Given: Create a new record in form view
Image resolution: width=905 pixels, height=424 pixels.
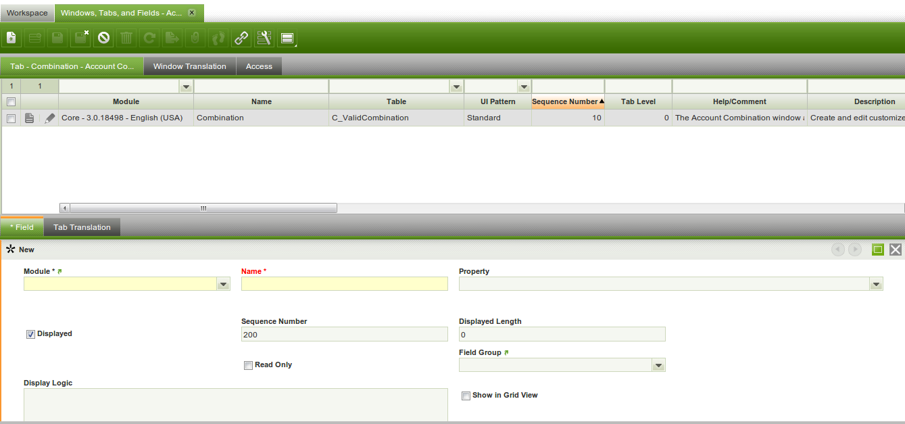Looking at the screenshot, I should (11, 38).
